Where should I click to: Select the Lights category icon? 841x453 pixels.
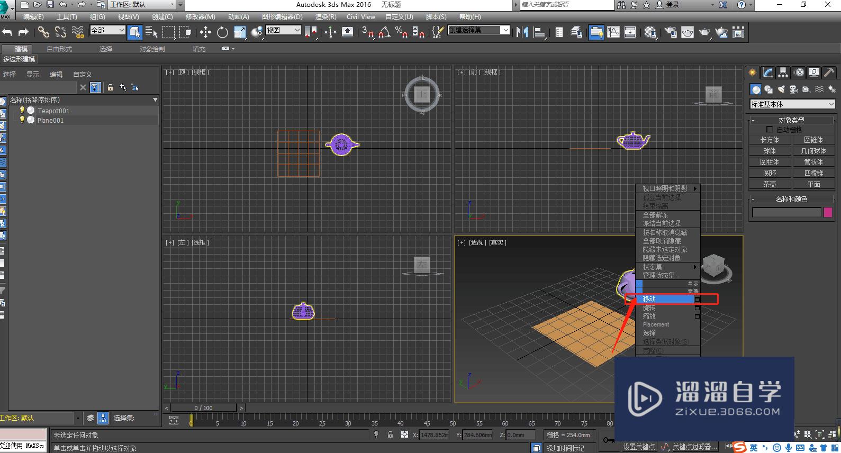[x=781, y=89]
